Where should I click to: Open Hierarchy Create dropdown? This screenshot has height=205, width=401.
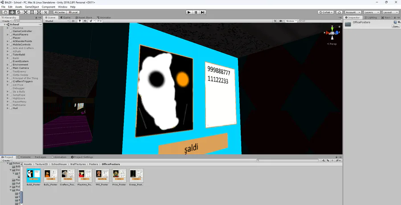click(x=7, y=21)
